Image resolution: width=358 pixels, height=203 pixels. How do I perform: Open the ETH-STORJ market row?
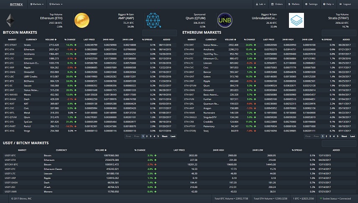tap(269, 131)
